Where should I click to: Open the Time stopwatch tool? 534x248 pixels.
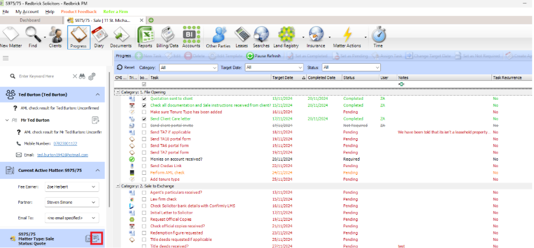(378, 37)
